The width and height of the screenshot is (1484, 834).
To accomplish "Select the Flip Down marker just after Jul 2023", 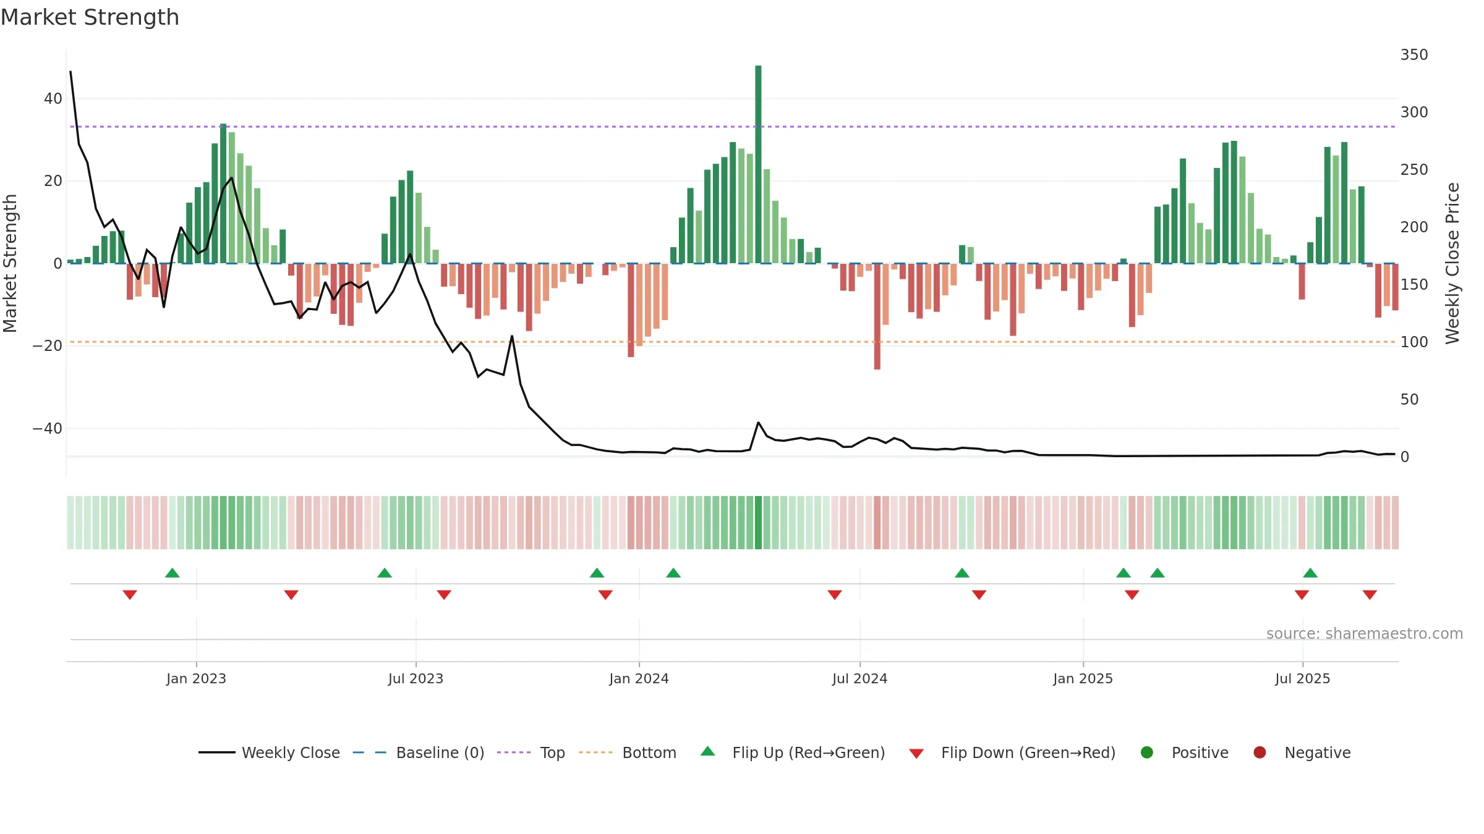I will point(444,594).
